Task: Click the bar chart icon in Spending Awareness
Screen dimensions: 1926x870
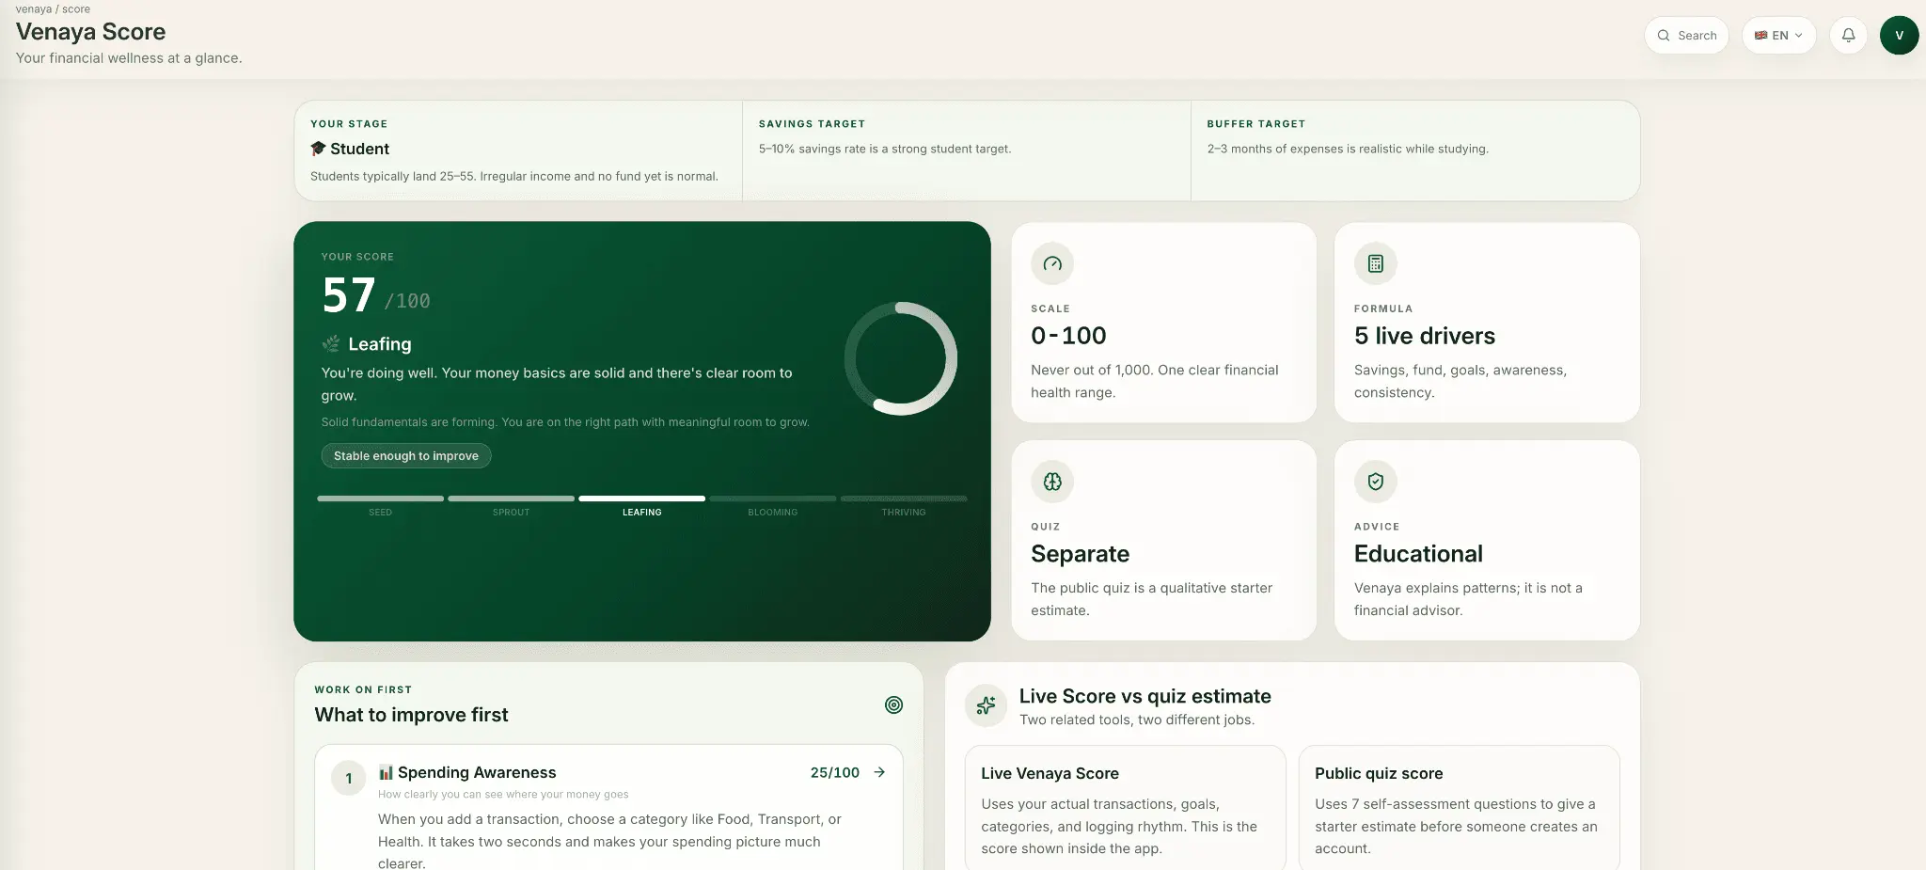Action: [386, 772]
